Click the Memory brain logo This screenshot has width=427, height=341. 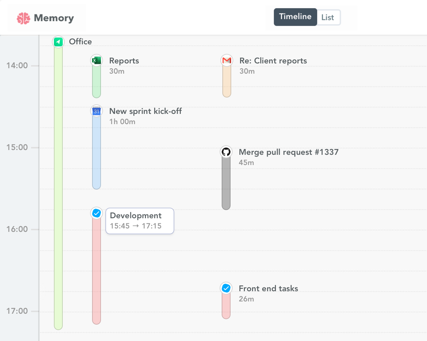click(x=23, y=18)
